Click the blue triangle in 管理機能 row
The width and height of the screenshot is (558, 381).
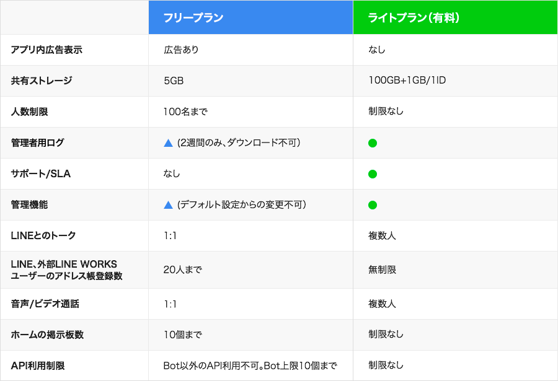point(168,205)
